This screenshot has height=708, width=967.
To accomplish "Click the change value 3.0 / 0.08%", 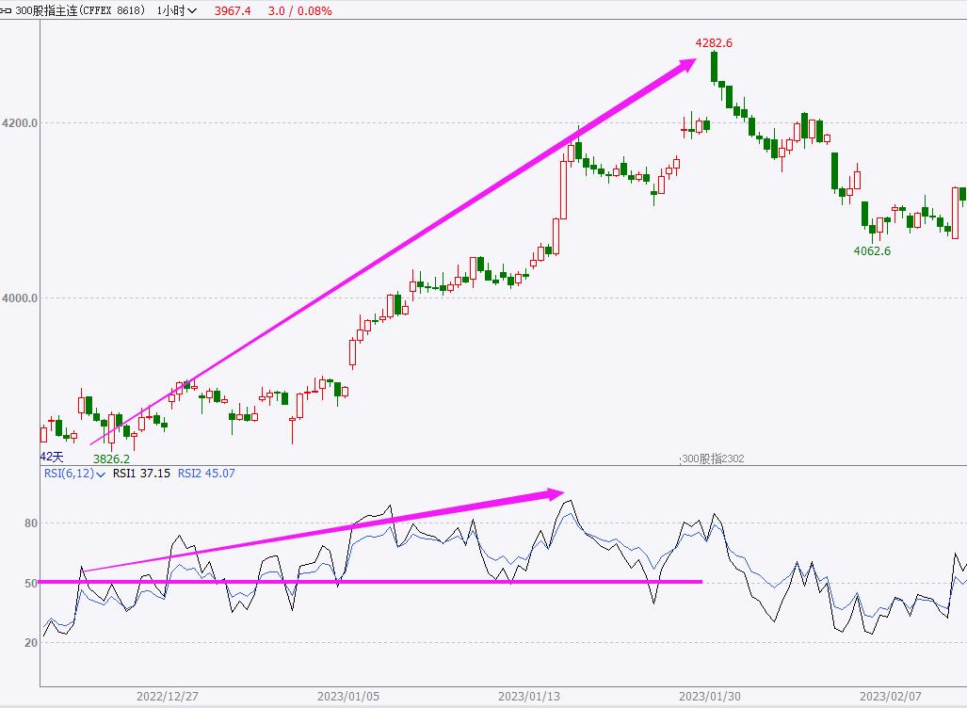I will tap(299, 11).
